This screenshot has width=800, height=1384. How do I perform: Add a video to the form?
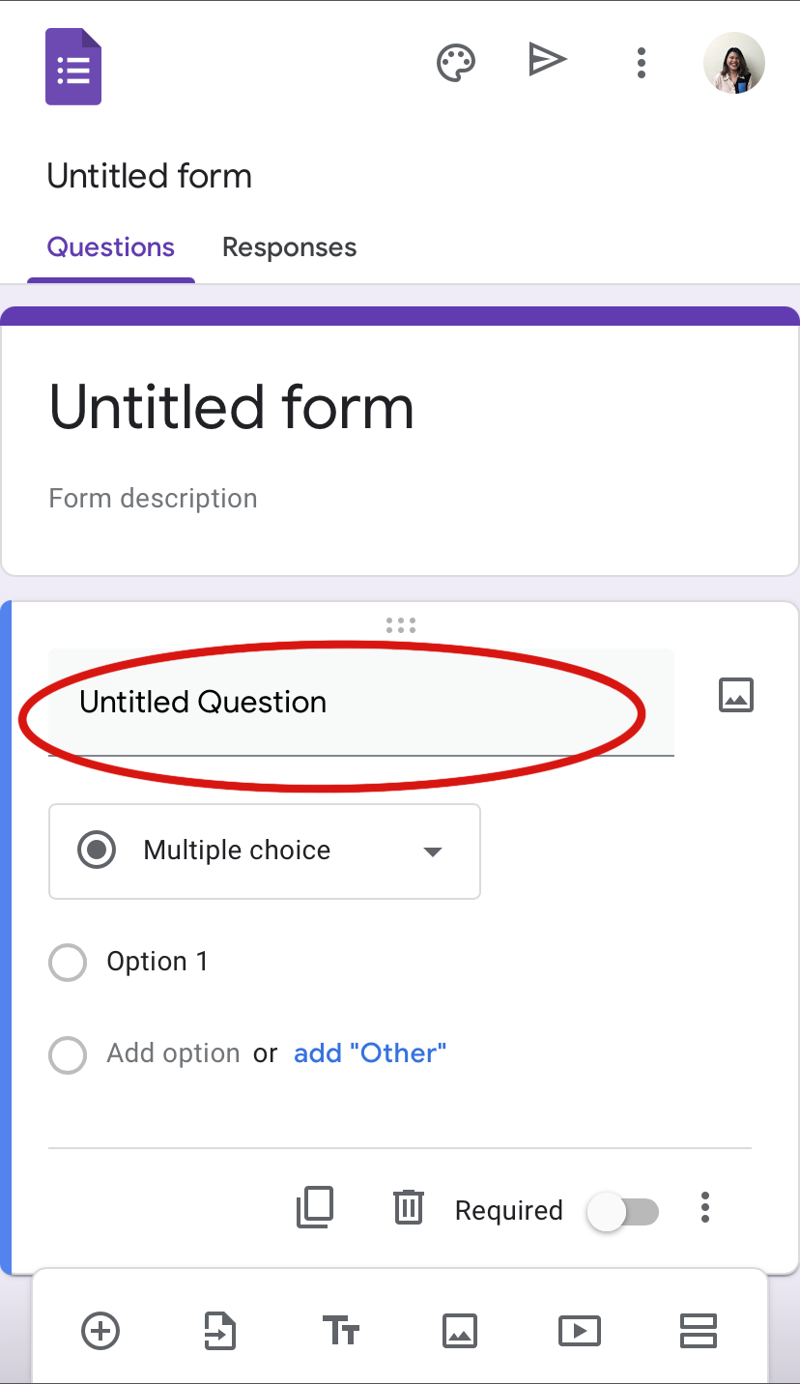579,1331
